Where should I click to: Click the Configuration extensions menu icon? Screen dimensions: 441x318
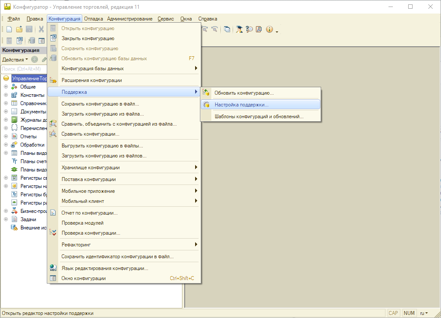pos(53,80)
